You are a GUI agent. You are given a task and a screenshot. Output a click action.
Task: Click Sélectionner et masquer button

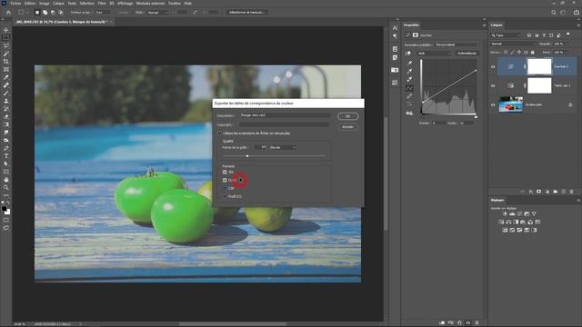tap(246, 12)
